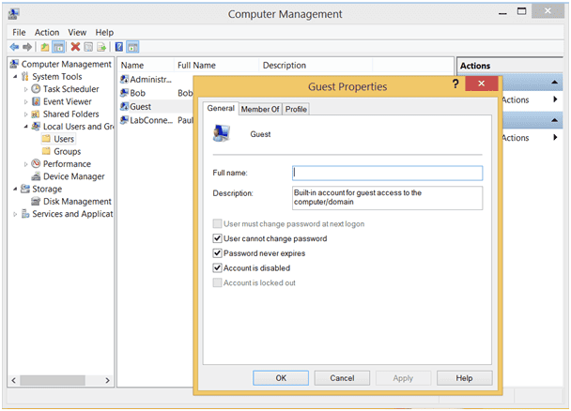Open the Action menu
This screenshot has height=411, width=571.
coord(47,32)
